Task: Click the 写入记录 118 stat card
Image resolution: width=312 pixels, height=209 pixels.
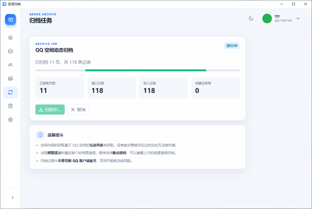Action: pos(163,88)
